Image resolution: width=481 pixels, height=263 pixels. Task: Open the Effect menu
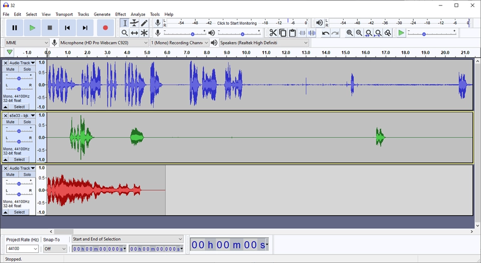[120, 14]
